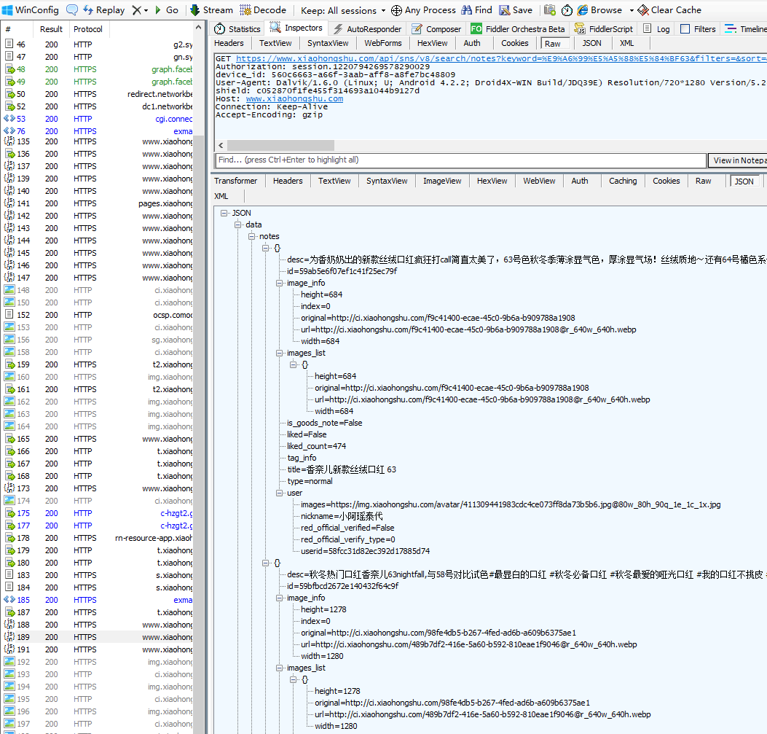Collapse image_info node with height=684
This screenshot has width=767, height=734.
click(x=279, y=283)
